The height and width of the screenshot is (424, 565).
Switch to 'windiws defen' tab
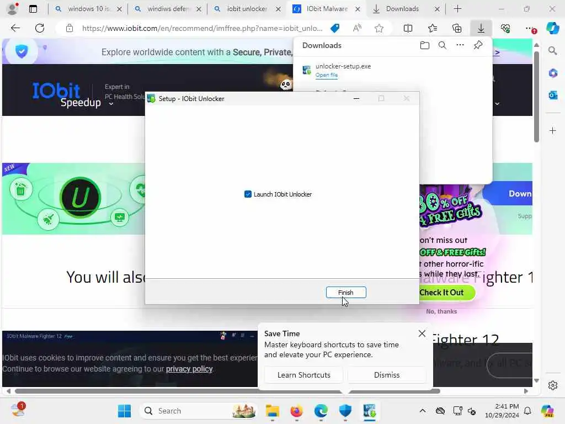point(168,9)
